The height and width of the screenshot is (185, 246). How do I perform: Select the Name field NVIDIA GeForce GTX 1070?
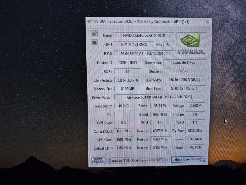(144, 35)
